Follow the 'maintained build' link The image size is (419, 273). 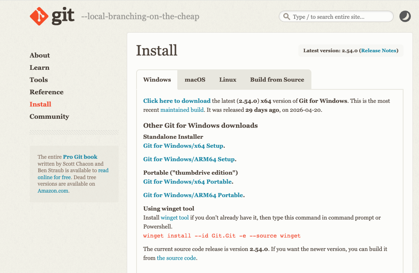coord(182,110)
